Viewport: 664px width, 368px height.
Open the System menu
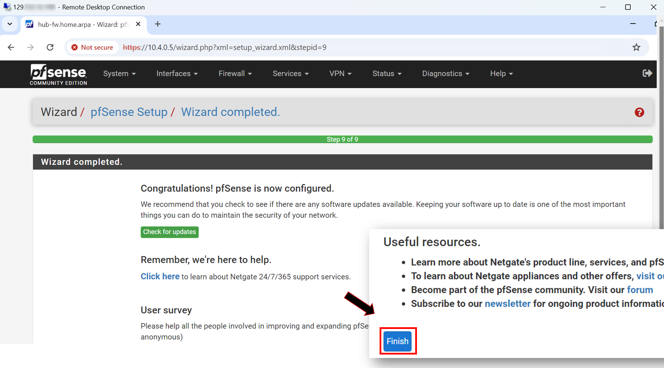click(x=119, y=74)
